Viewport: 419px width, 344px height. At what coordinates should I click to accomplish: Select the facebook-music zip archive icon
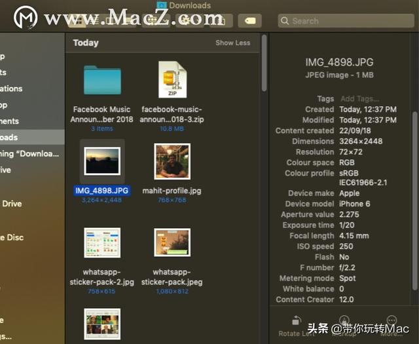pyautogui.click(x=172, y=79)
